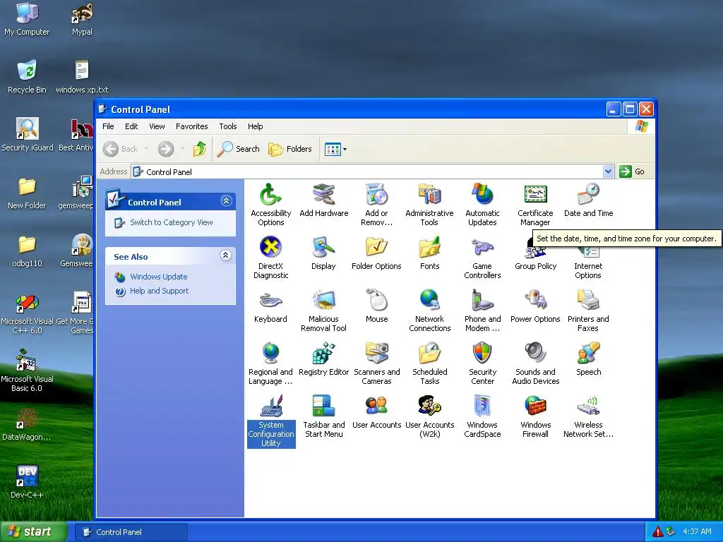Image resolution: width=723 pixels, height=542 pixels.
Task: Open the Views dropdown button
Action: [x=335, y=149]
